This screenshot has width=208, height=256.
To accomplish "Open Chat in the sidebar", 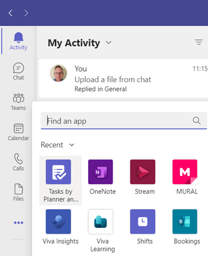I will [18, 71].
